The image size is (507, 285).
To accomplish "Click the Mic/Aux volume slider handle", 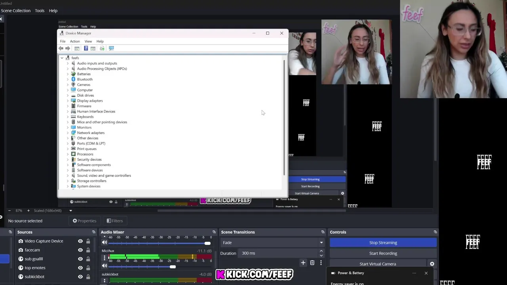I will (x=173, y=267).
